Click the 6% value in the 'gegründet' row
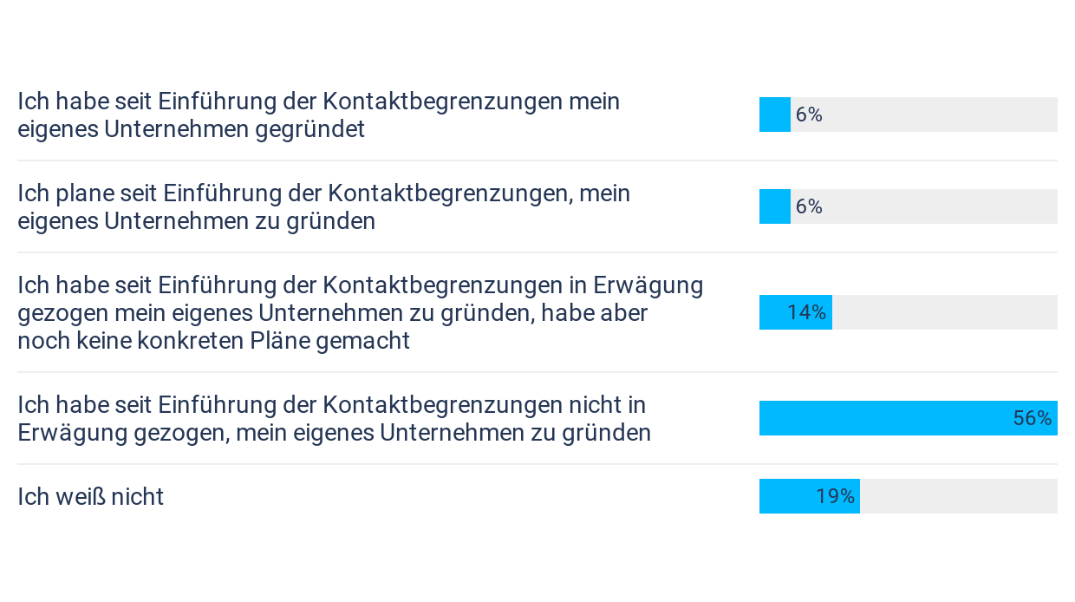 (809, 115)
